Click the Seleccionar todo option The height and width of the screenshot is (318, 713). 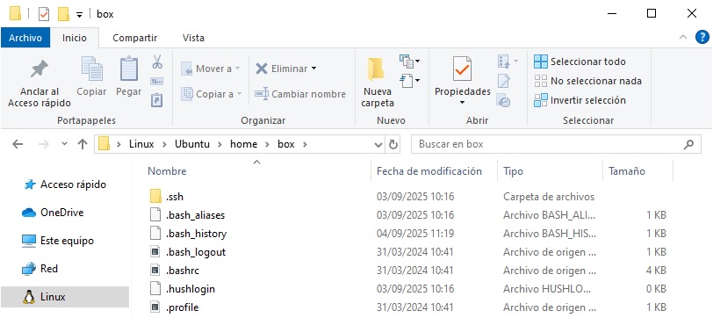[x=580, y=61]
